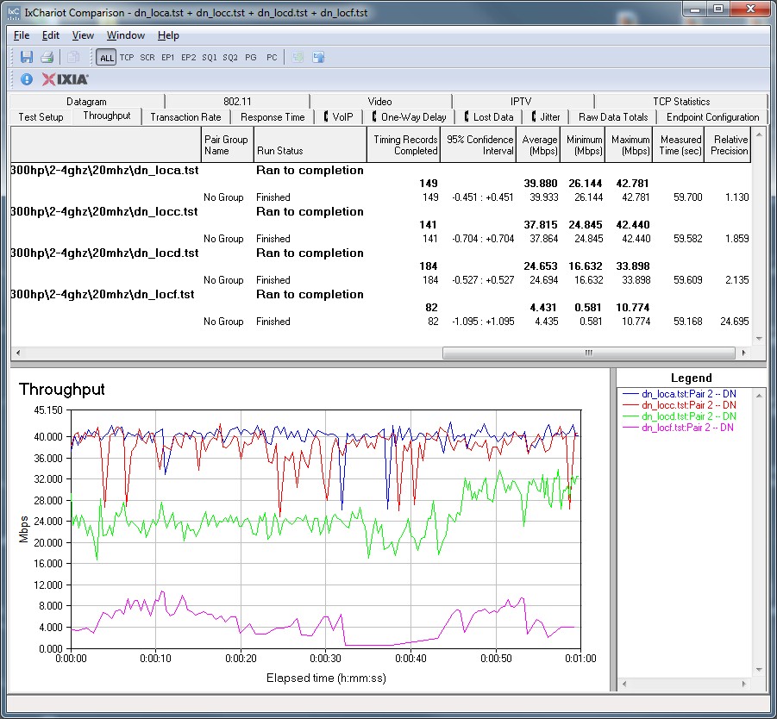Screen dimensions: 777x719
Task: Switch to the TCP Statistics tab
Action: pos(681,101)
